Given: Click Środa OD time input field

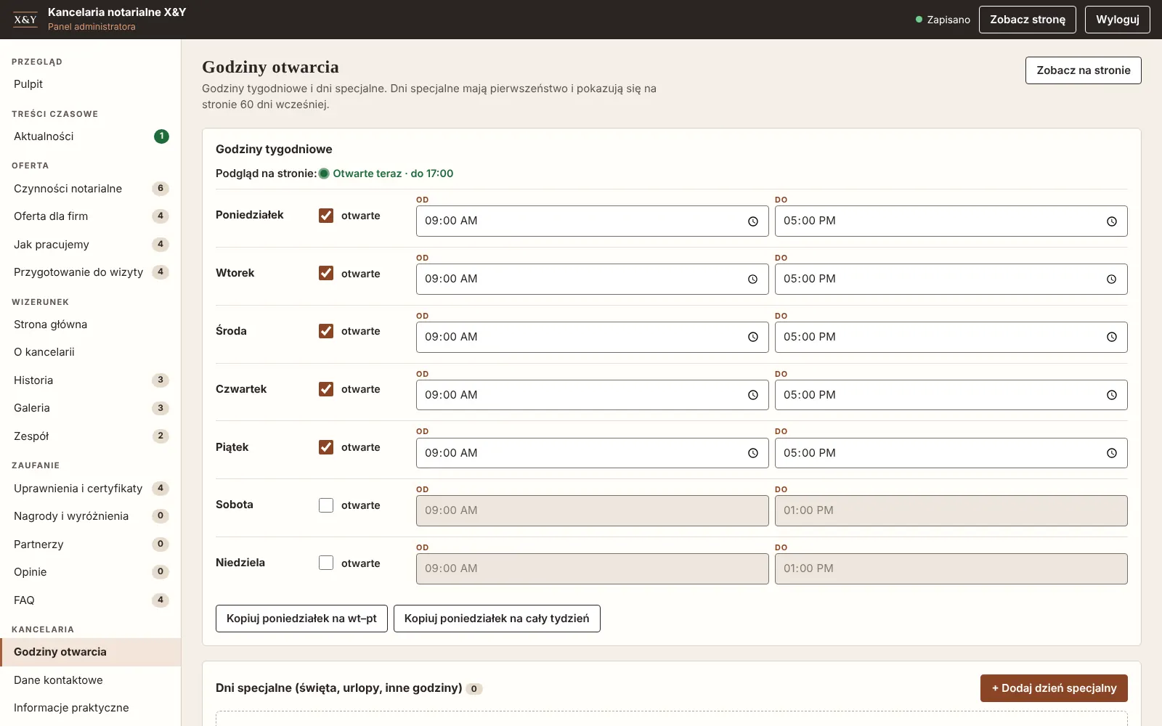Looking at the screenshot, I should 592,337.
